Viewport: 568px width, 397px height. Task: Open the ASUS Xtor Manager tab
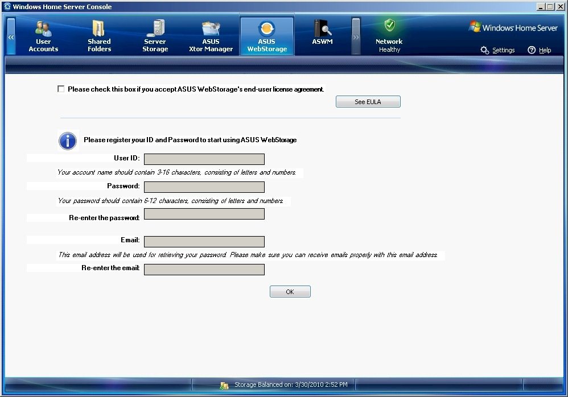click(x=211, y=36)
